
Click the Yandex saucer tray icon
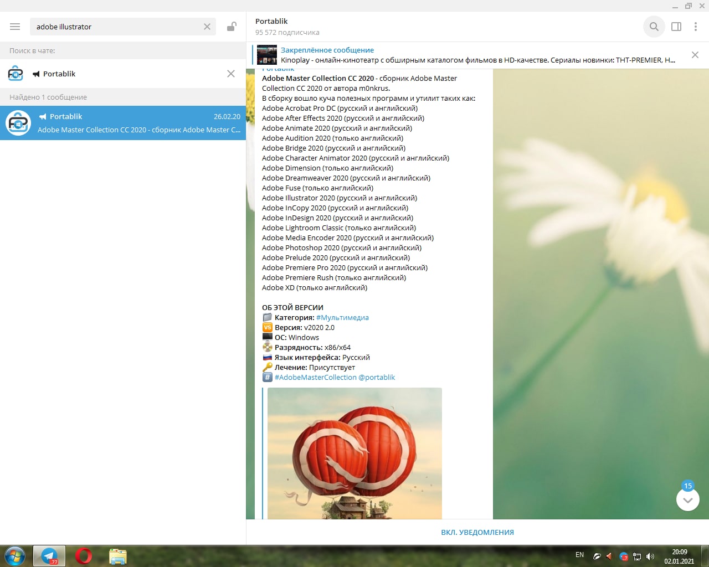coord(597,556)
